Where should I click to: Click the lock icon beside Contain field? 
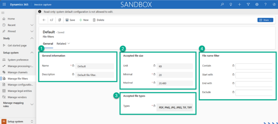[x=233, y=66]
